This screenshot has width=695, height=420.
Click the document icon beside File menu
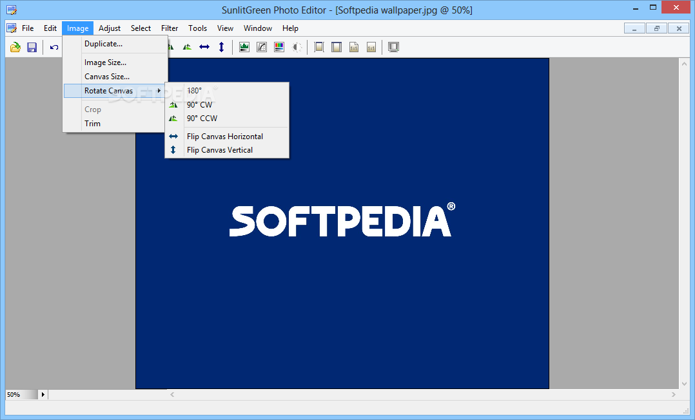coord(12,28)
